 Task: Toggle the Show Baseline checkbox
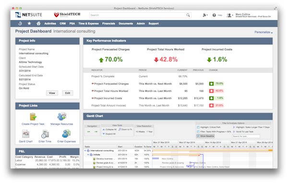pyautogui.click(x=198, y=136)
